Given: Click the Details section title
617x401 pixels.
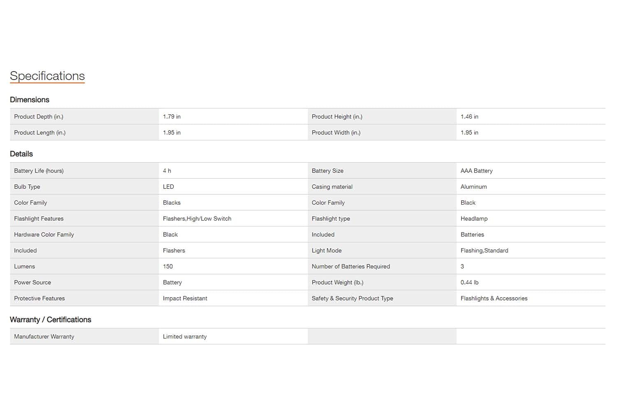Looking at the screenshot, I should click(21, 154).
